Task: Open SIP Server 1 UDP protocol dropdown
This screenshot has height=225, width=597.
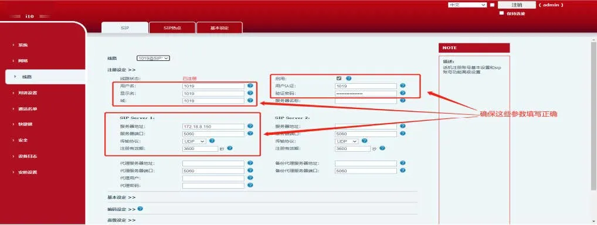Action: (194, 141)
